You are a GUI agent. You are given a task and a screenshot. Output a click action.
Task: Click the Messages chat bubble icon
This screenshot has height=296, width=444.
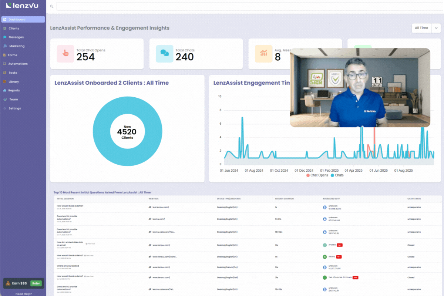click(x=5, y=37)
